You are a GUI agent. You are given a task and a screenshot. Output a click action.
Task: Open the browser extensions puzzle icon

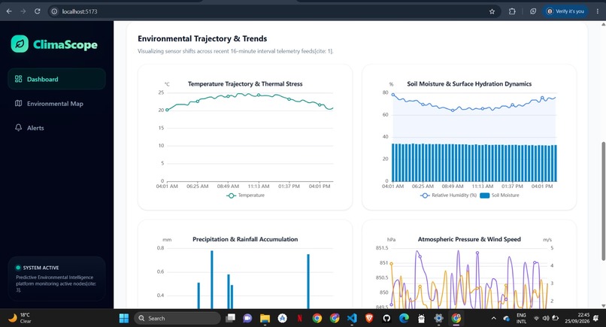point(512,11)
